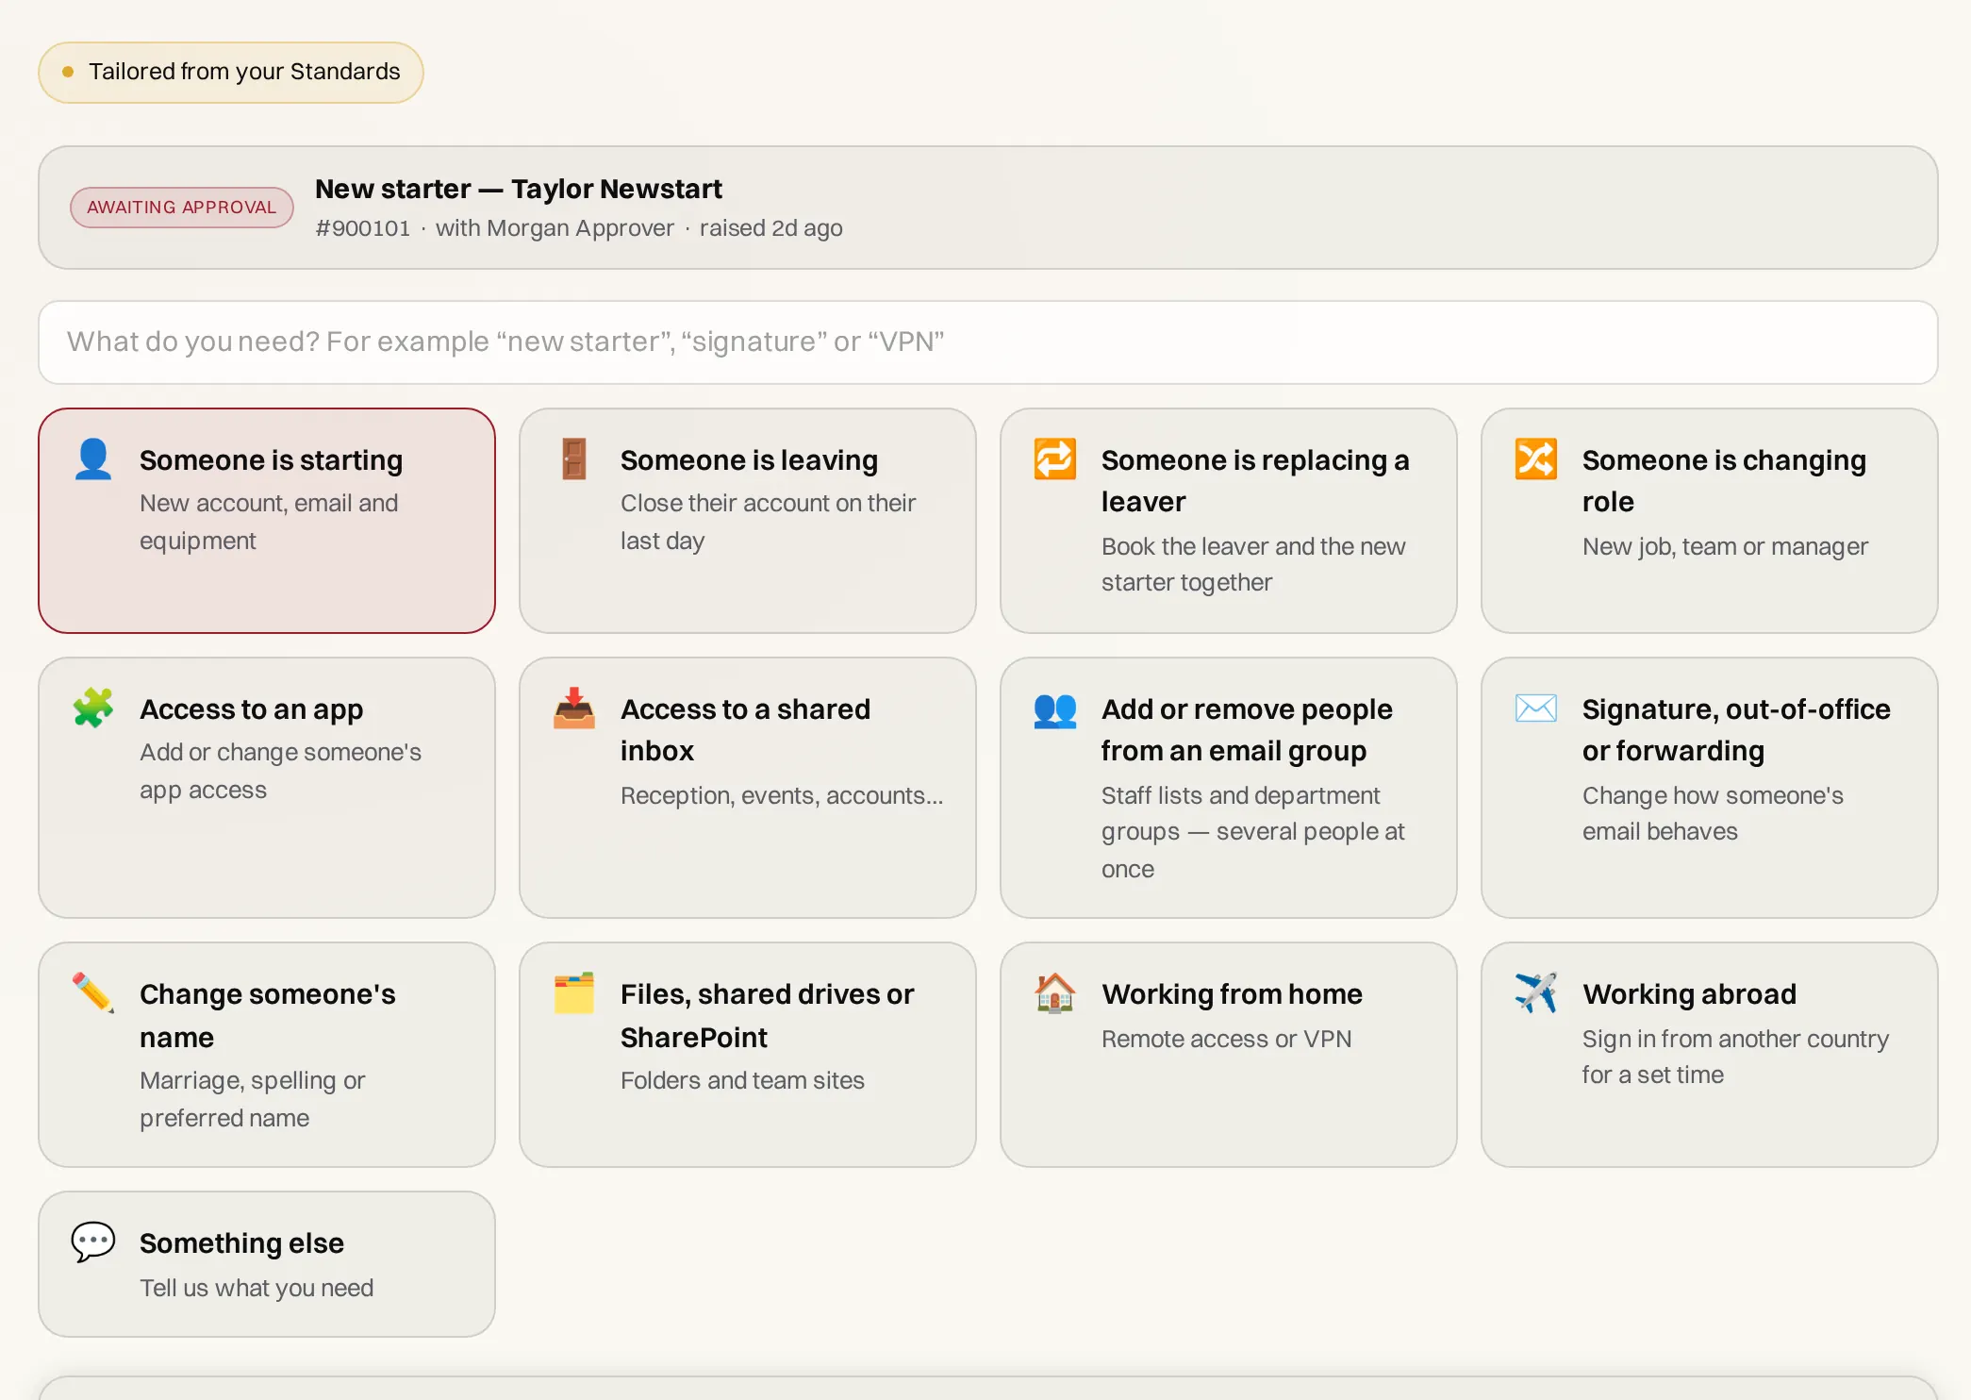
Task: Click 'Folders and team sites' description
Action: coord(742,1080)
